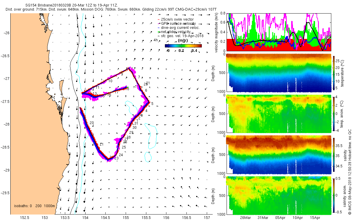The height and width of the screenshot is (221, 354).
Task: Click the '157' longitude tick label
Action: [207, 218]
